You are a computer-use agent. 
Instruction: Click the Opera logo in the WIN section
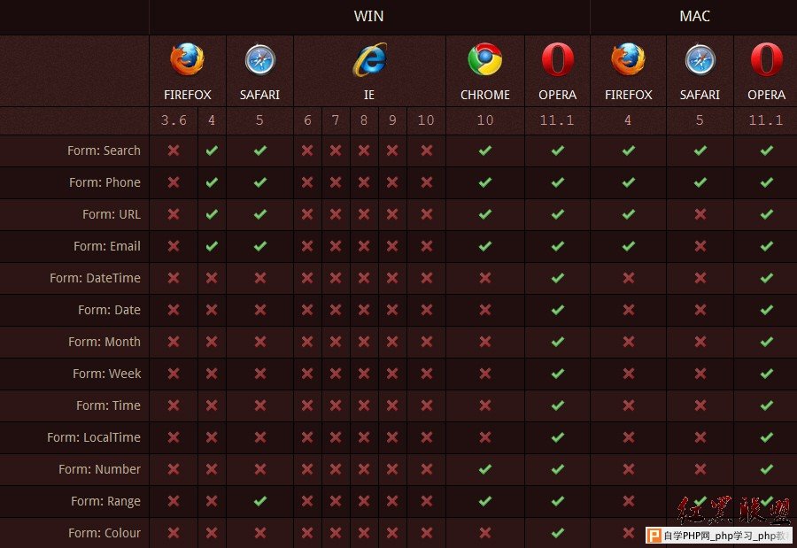tap(558, 59)
